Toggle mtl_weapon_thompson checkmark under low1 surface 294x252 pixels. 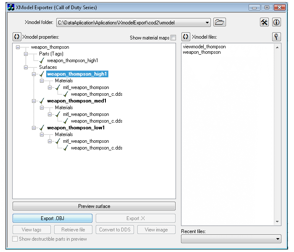coord(58,141)
